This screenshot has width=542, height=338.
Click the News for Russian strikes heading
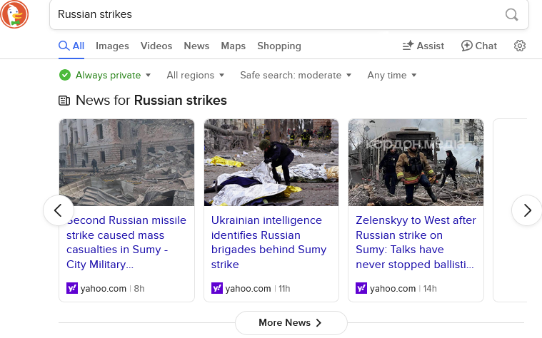(151, 101)
